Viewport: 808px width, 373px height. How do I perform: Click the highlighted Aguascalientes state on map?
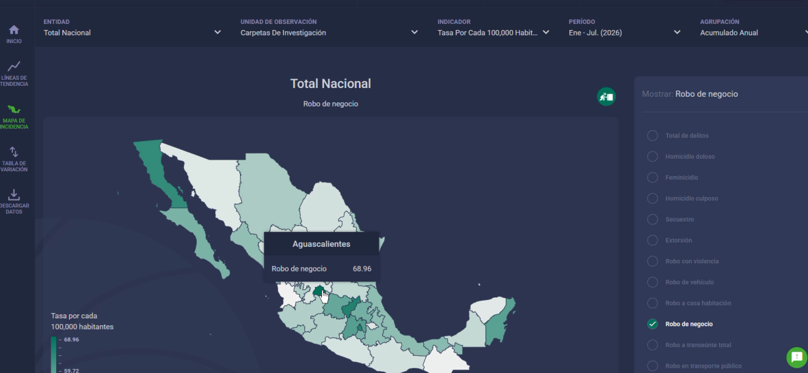[319, 290]
